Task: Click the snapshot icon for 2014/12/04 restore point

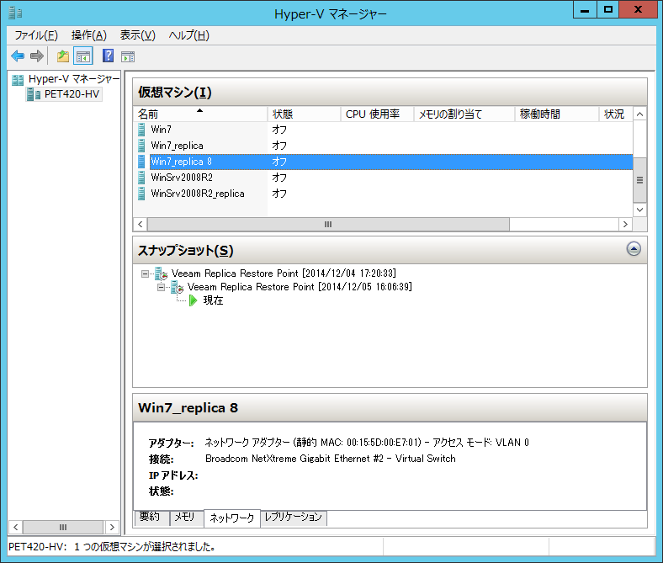Action: (x=161, y=274)
